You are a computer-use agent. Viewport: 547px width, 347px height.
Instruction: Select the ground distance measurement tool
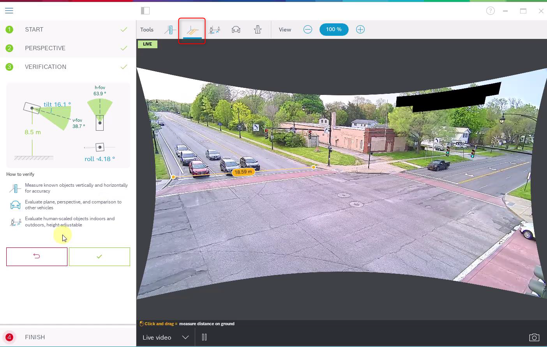click(192, 30)
